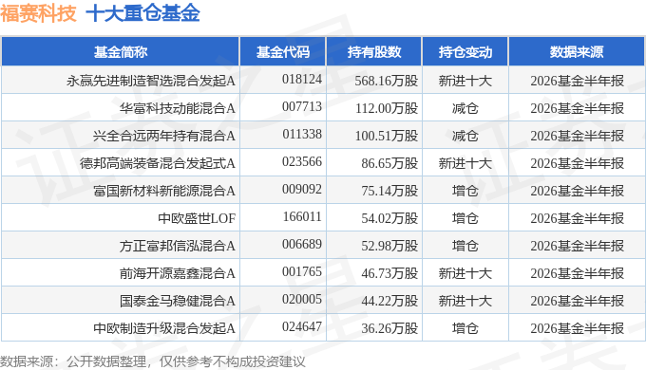Open fund 中欧制造升级混合发起A
This screenshot has height=370, width=646.
164,328
